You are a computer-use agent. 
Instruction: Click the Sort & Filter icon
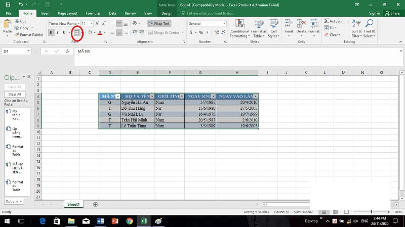[356, 28]
